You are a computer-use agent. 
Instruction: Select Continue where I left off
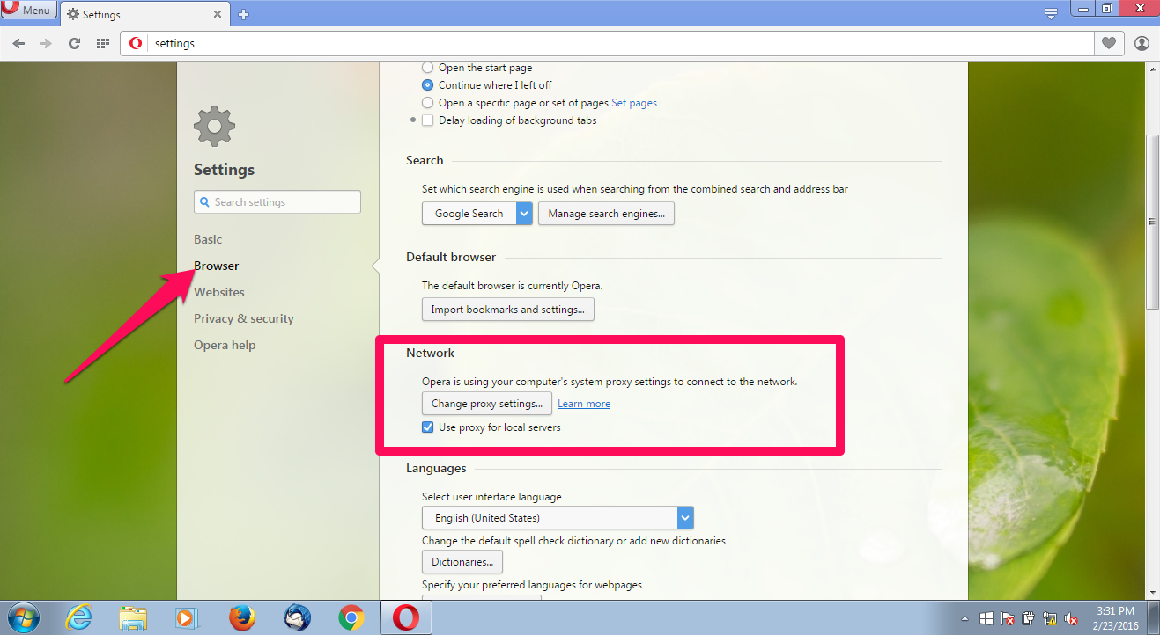427,85
